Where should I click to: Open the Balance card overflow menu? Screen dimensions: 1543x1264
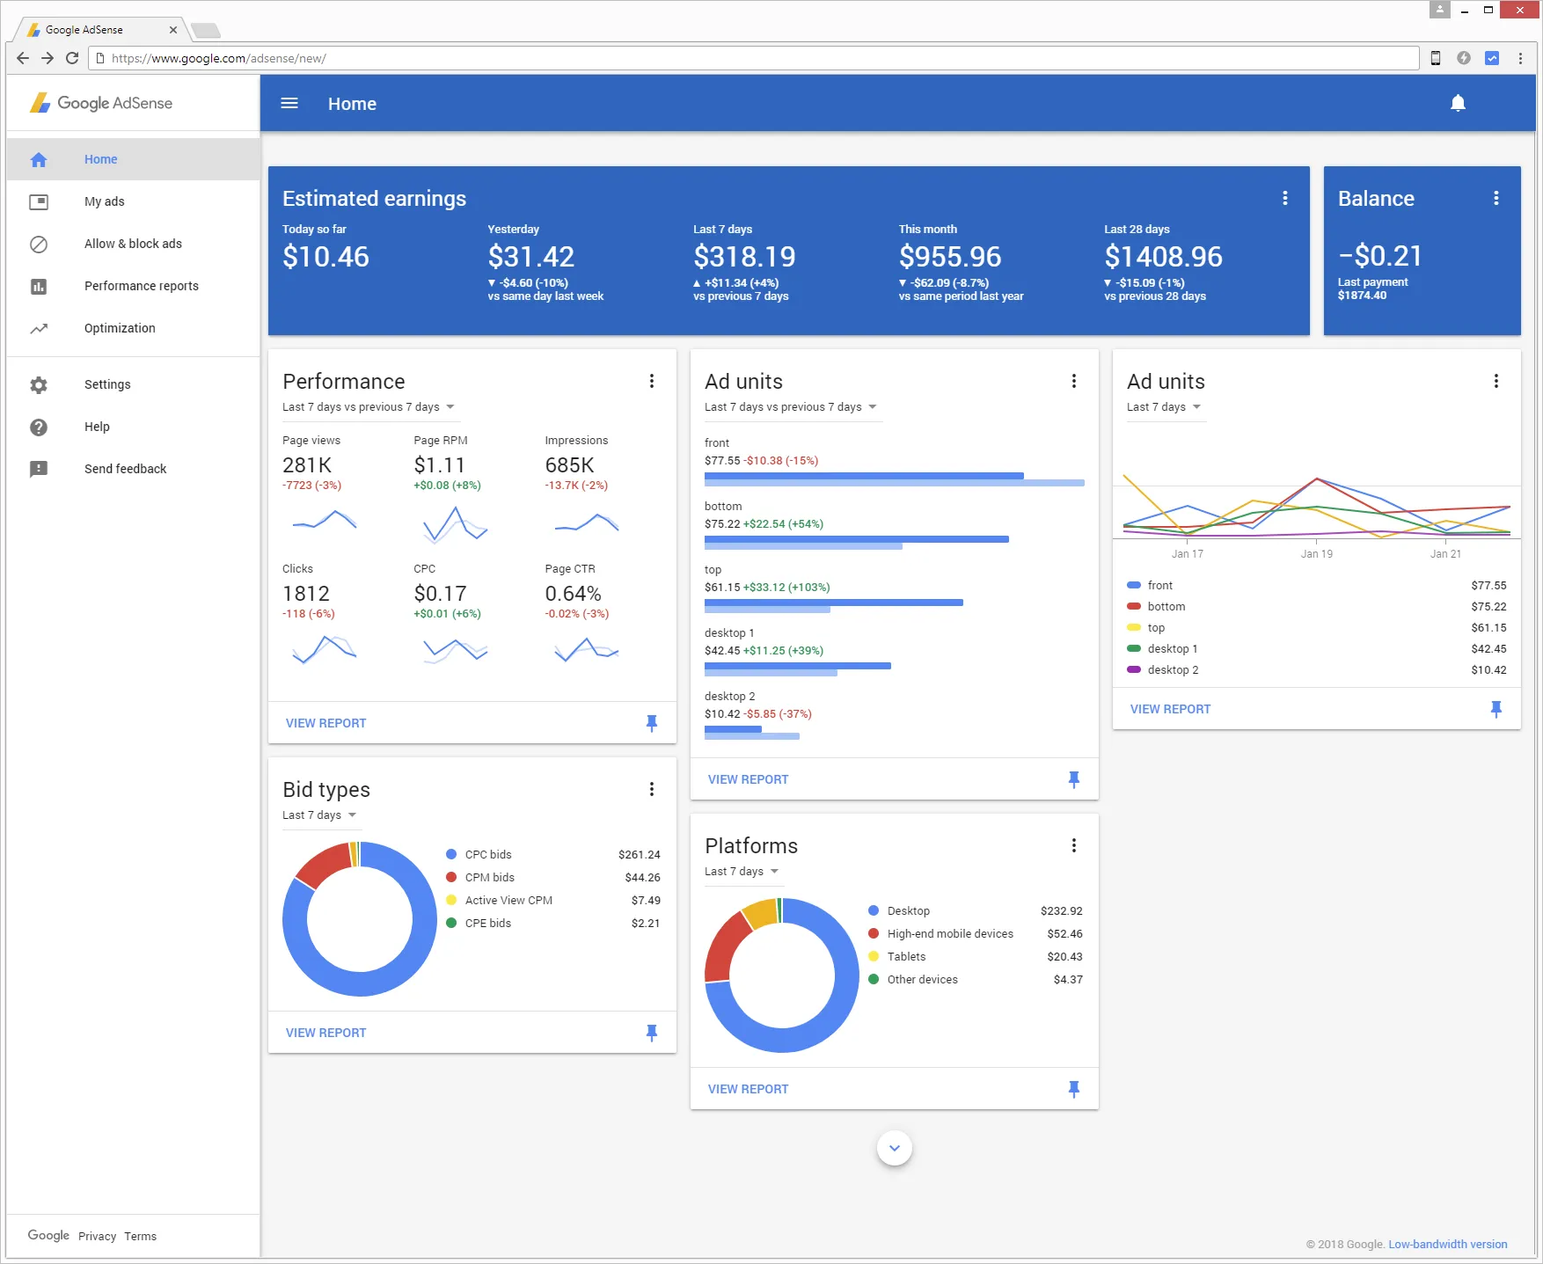point(1496,198)
